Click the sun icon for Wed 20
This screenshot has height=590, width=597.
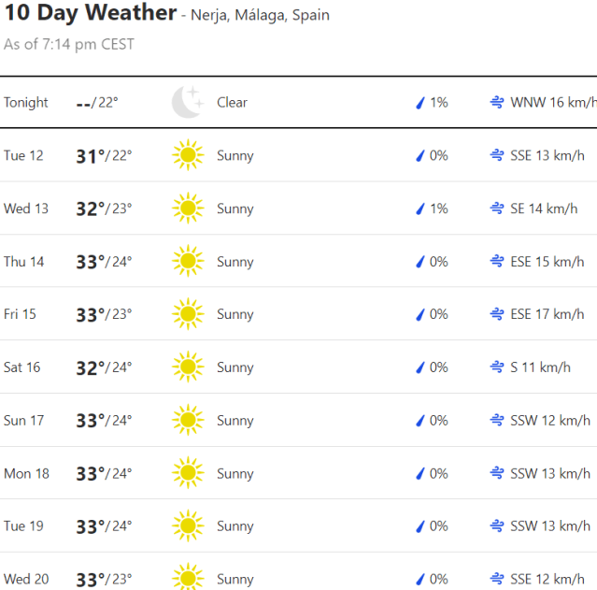point(187,578)
